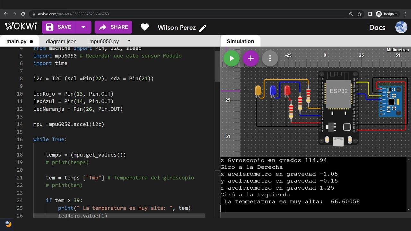Go back in the browser
Viewport: 411px width, 231px height.
coord(6,14)
